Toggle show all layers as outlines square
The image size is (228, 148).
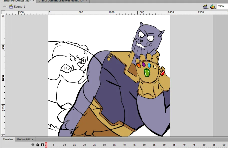(42, 145)
